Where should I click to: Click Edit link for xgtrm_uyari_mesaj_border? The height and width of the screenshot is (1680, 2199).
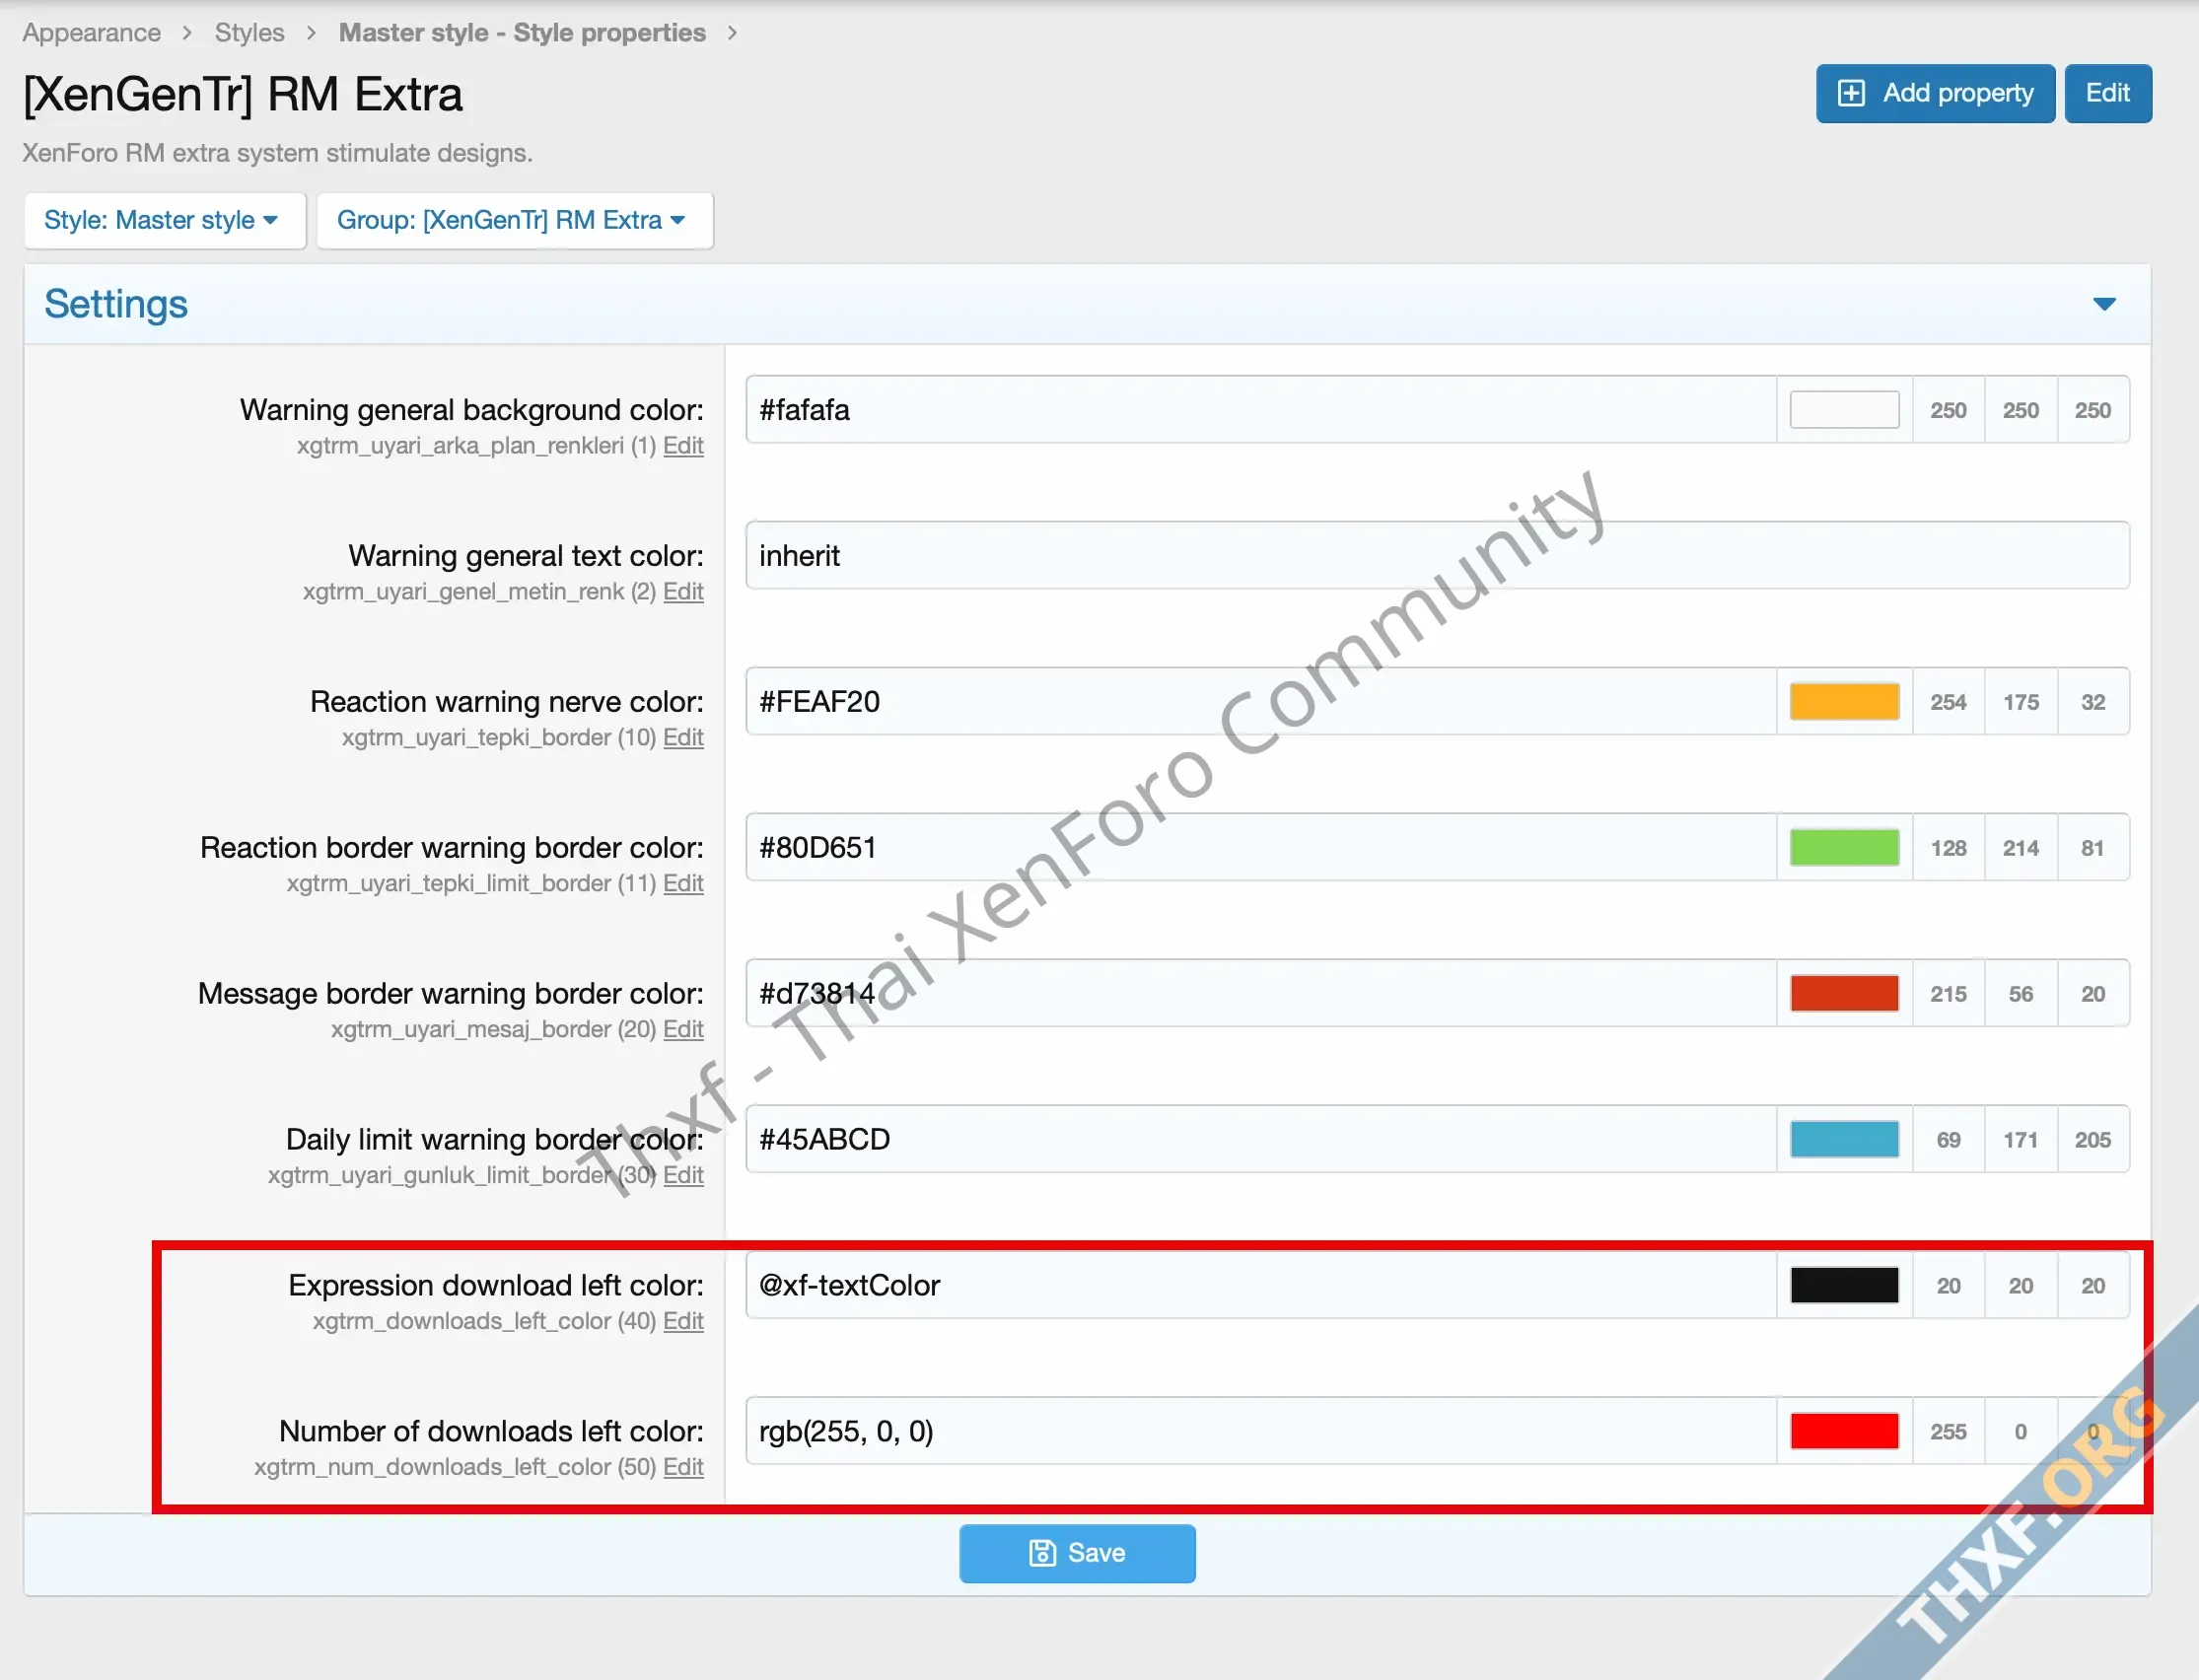683,1029
